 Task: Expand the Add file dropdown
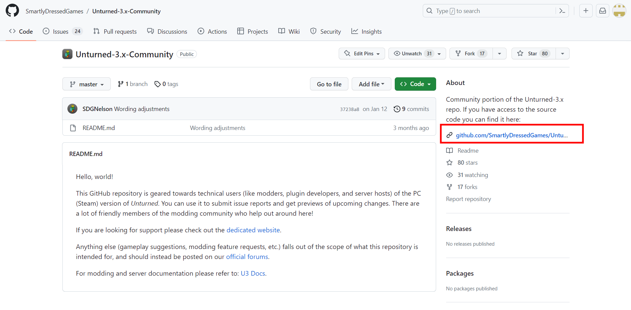[x=371, y=84]
